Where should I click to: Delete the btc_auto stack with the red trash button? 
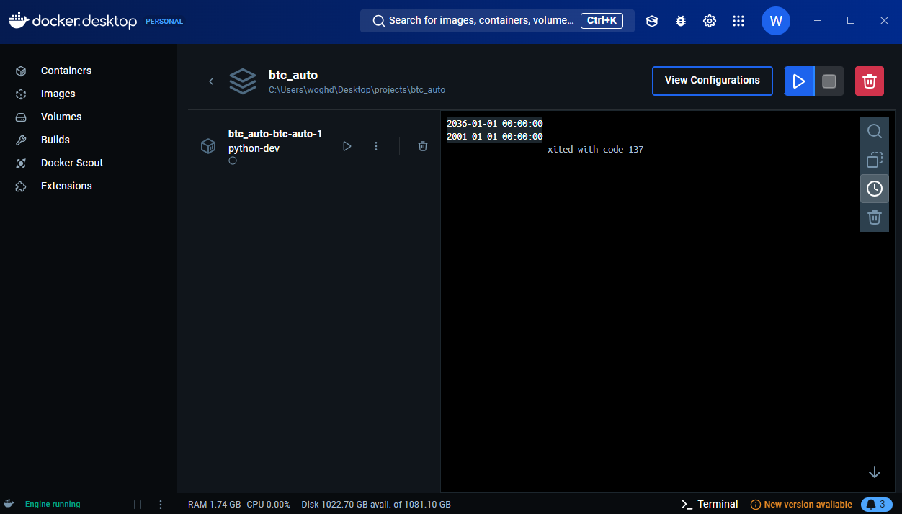(x=870, y=81)
